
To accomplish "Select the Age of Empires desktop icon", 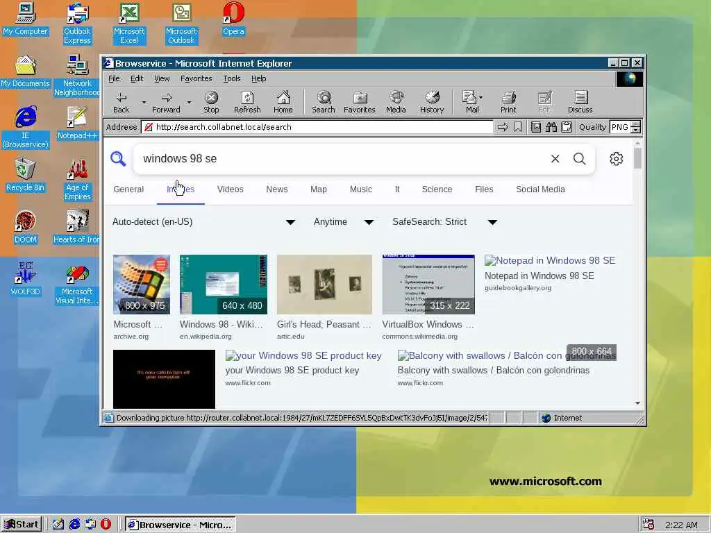I will click(77, 180).
